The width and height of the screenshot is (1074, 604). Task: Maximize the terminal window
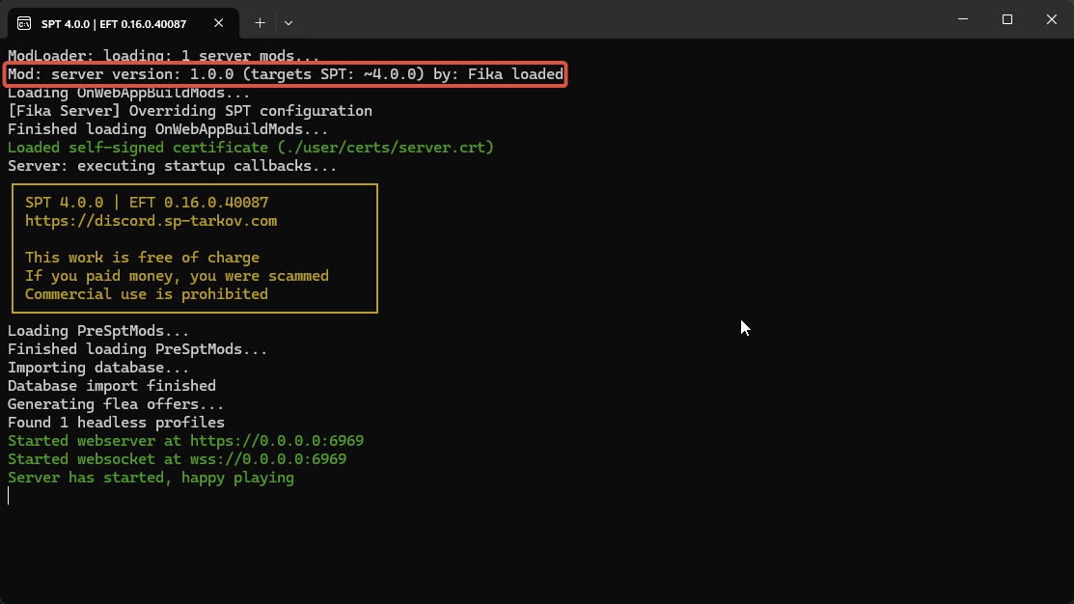point(1006,19)
